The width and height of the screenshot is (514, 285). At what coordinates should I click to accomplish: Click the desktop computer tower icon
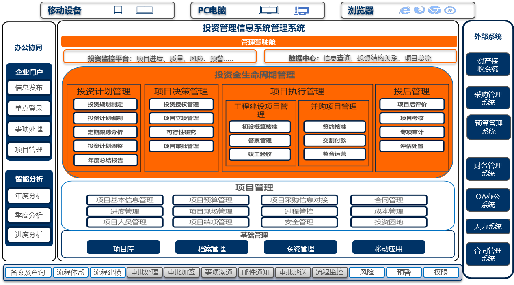click(301, 10)
